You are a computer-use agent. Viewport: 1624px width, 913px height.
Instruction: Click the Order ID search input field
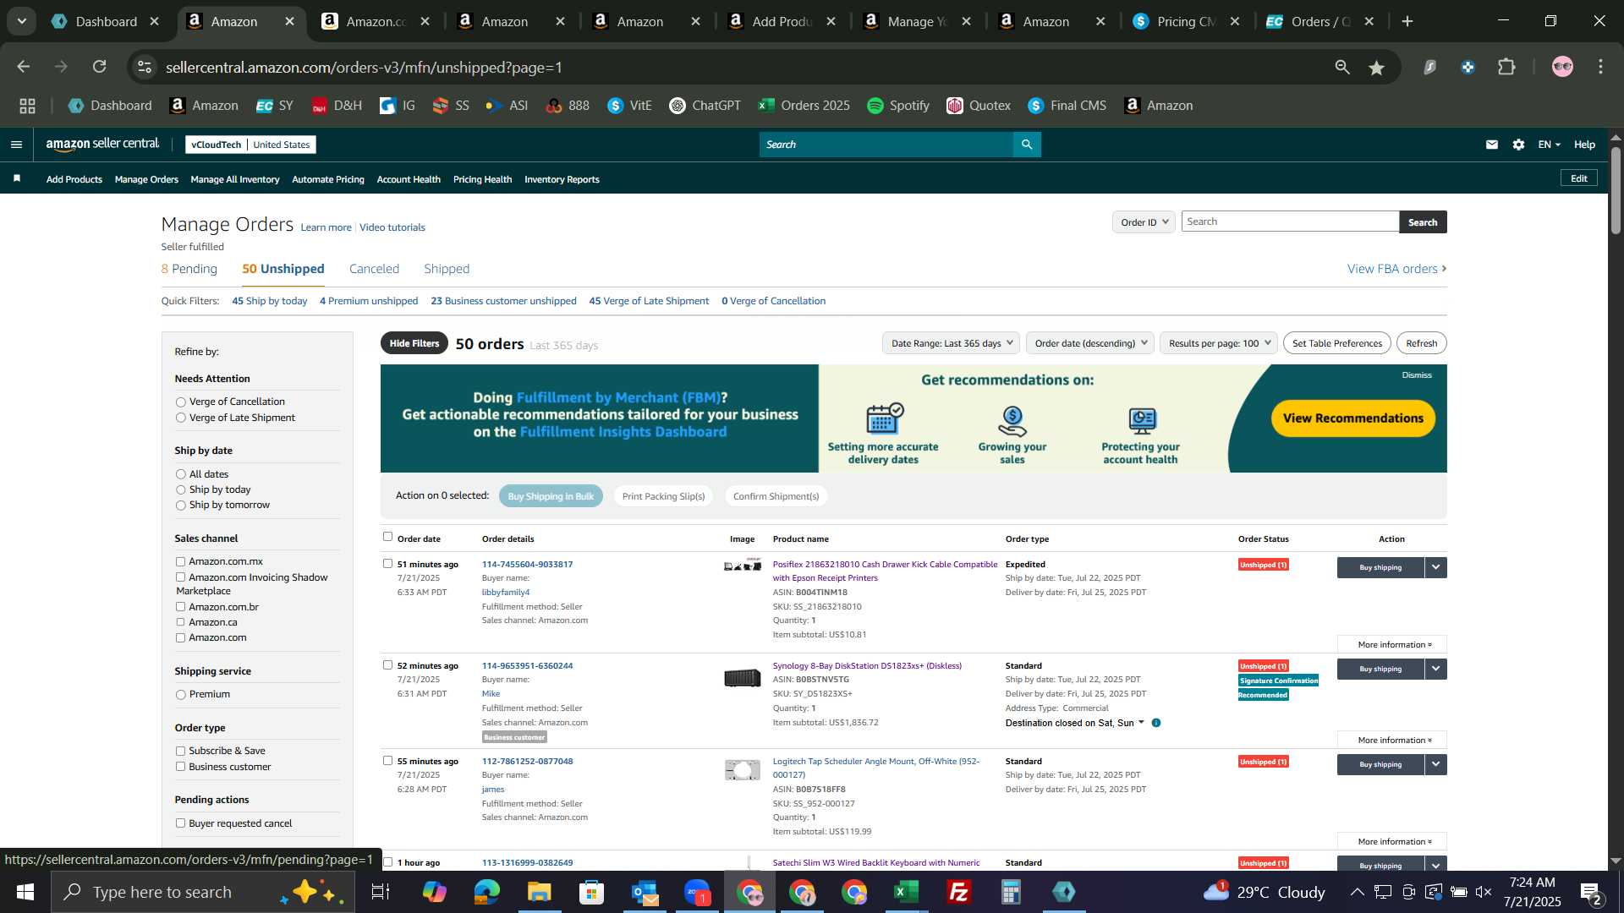pos(1290,221)
